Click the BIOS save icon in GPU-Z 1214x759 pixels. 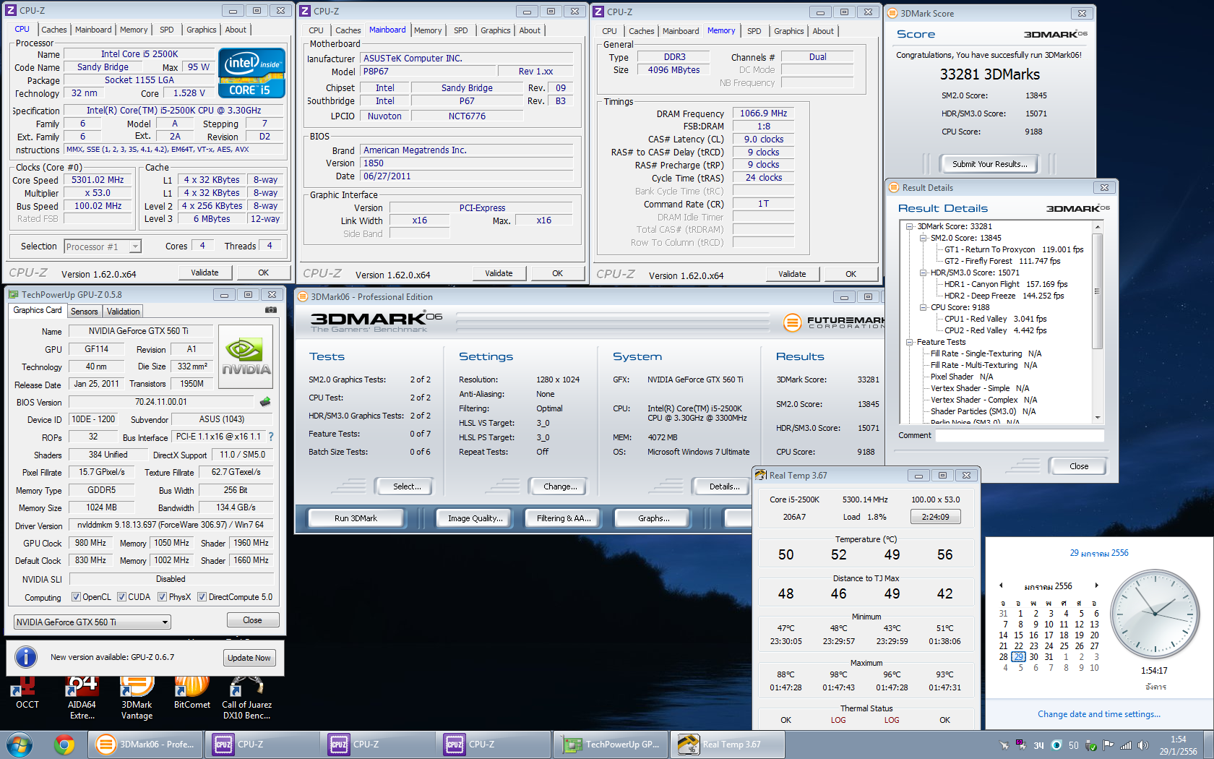click(265, 402)
